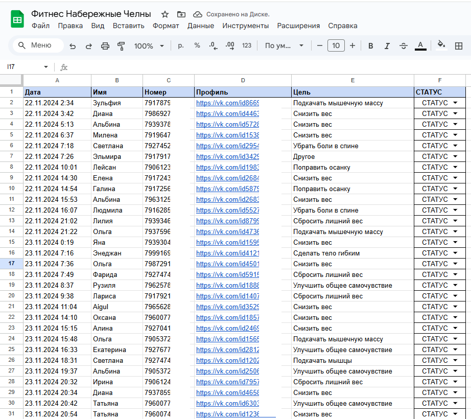Open the Данные menu
Viewport: 471px width, 419px height.
200,26
